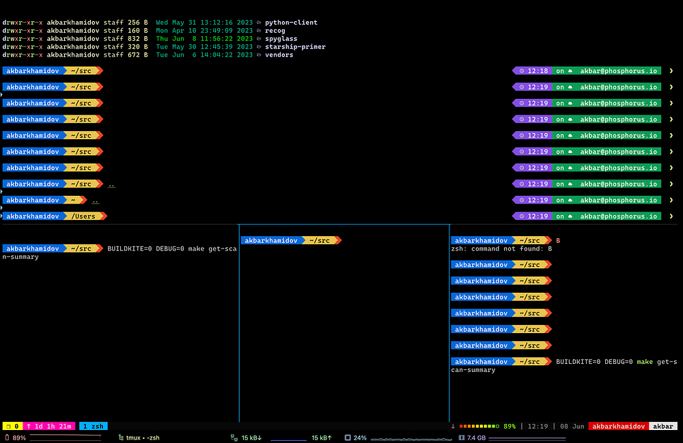Click chevron at end of 12:18 row
Screen dimensions: 683x443
671,71
